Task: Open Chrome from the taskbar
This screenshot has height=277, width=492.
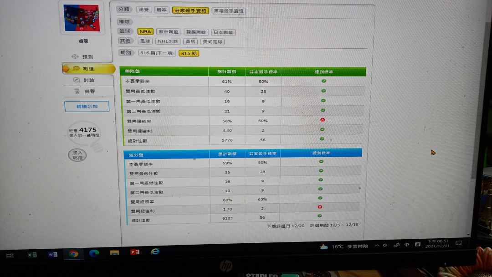Action: tap(73, 253)
